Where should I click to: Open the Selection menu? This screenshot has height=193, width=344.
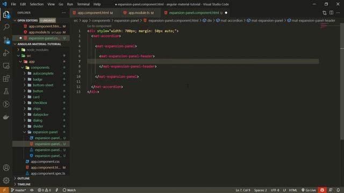click(37, 4)
